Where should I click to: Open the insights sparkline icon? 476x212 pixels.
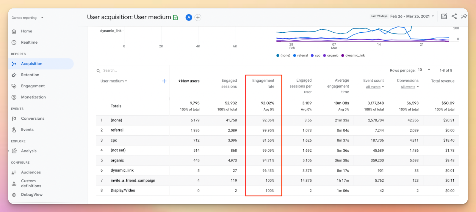click(464, 16)
